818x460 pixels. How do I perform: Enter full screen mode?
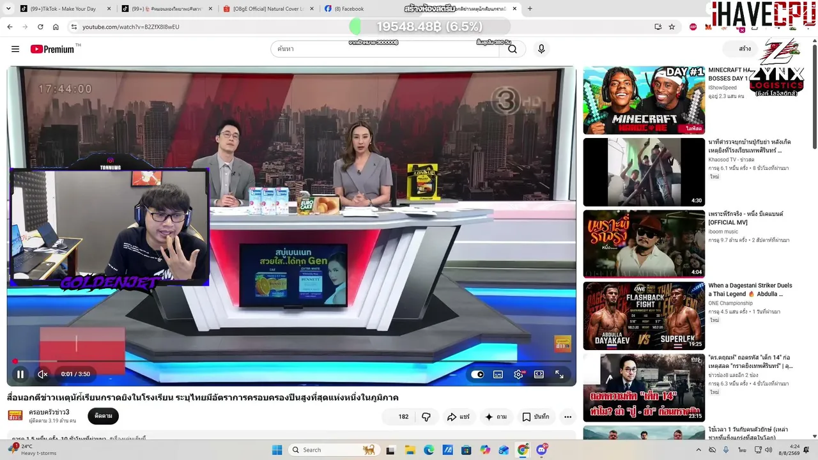pyautogui.click(x=559, y=374)
